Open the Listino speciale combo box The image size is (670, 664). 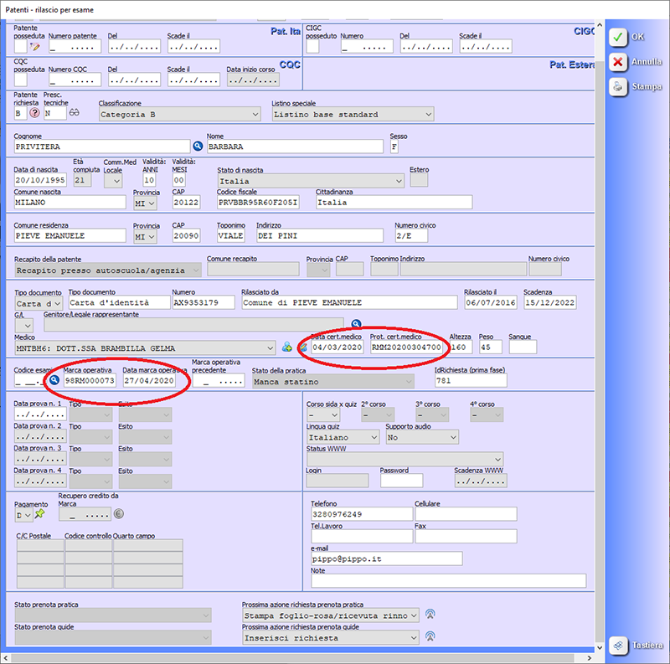coord(353,115)
